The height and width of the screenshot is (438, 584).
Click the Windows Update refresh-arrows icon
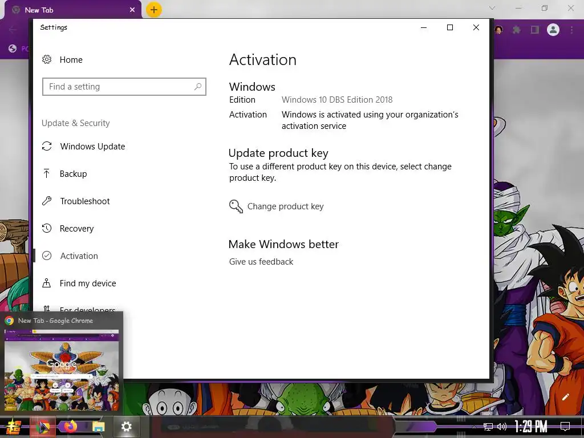(x=47, y=147)
